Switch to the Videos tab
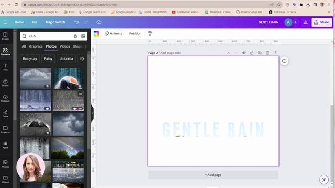The width and height of the screenshot is (335, 188). point(64,46)
